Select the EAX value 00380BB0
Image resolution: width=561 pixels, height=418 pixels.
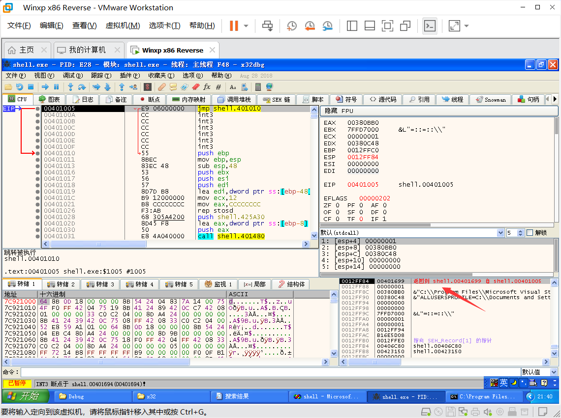pyautogui.click(x=363, y=122)
